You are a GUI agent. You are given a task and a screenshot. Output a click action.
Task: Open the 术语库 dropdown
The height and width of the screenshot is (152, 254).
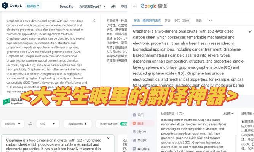pyautogui.click(x=228, y=114)
